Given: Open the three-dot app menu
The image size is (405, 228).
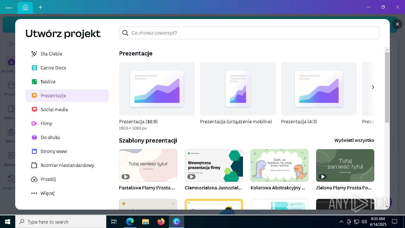Looking at the screenshot, I should coord(9,7).
